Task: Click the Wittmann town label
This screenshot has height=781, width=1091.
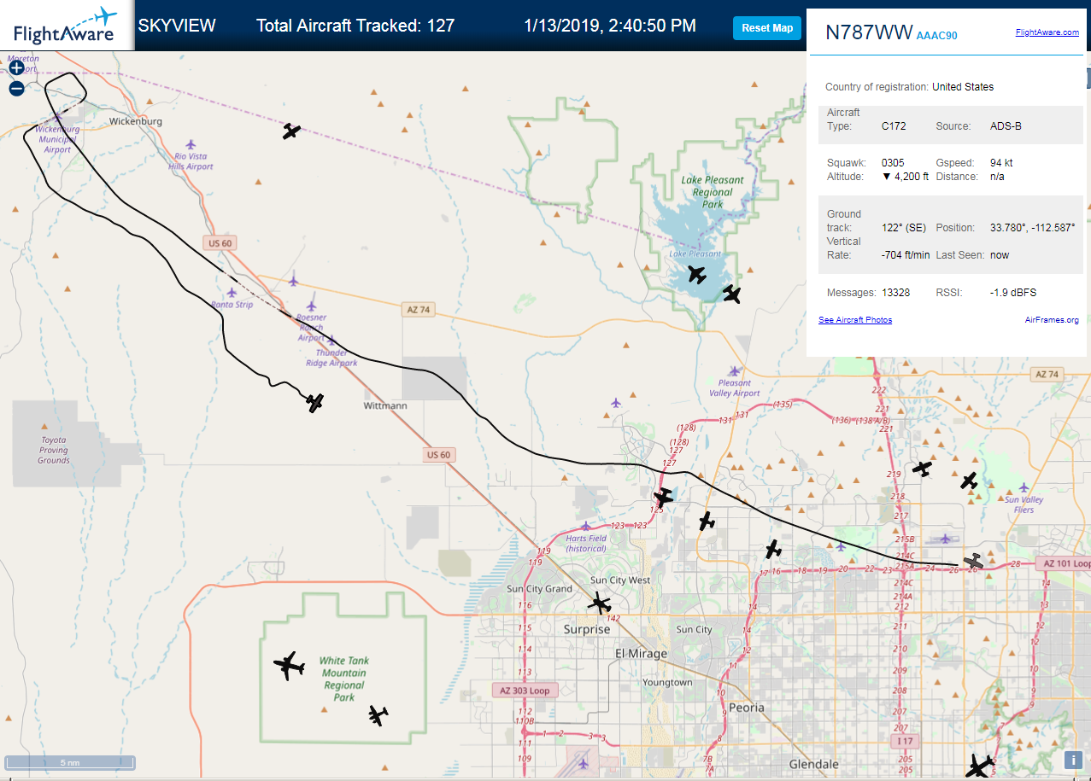Action: pos(385,406)
